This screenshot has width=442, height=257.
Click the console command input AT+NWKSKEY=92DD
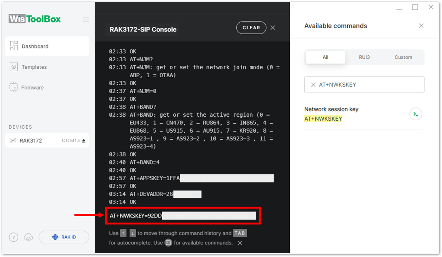183,216
